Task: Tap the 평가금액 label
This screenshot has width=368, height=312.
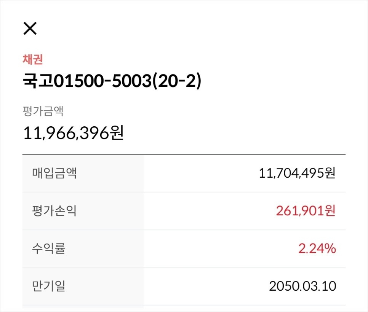Action: 43,111
